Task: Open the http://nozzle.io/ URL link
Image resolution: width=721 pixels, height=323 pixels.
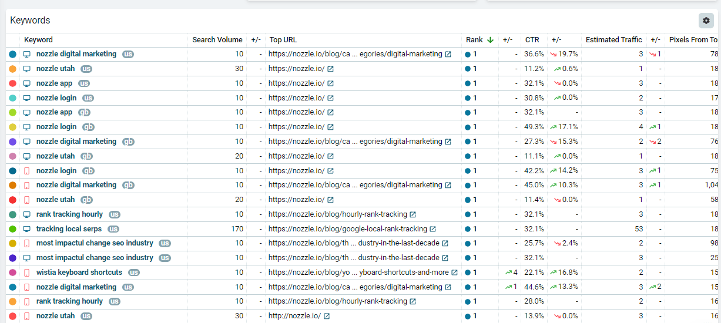Action: (x=294, y=316)
